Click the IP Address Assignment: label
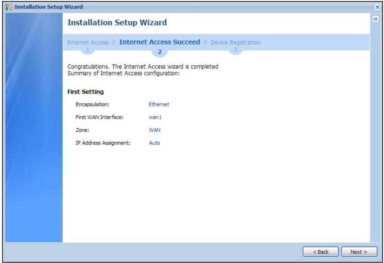Viewport: 384px width, 263px height. coord(103,143)
